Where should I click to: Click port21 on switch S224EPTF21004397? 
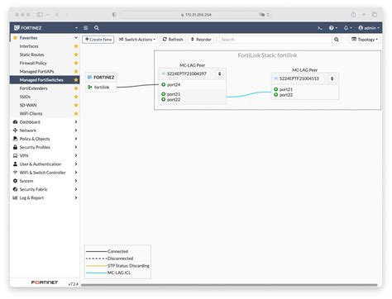click(171, 94)
